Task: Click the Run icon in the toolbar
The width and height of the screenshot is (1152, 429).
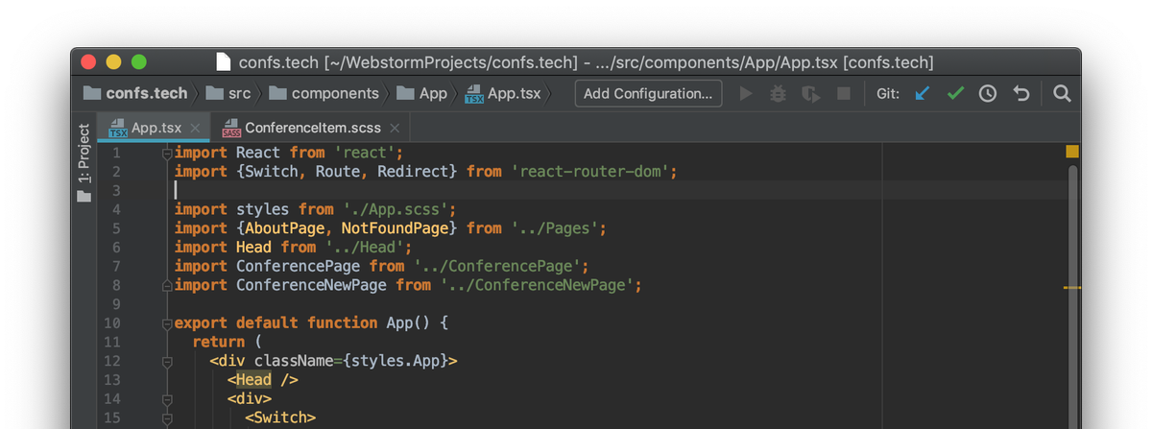Action: tap(746, 93)
